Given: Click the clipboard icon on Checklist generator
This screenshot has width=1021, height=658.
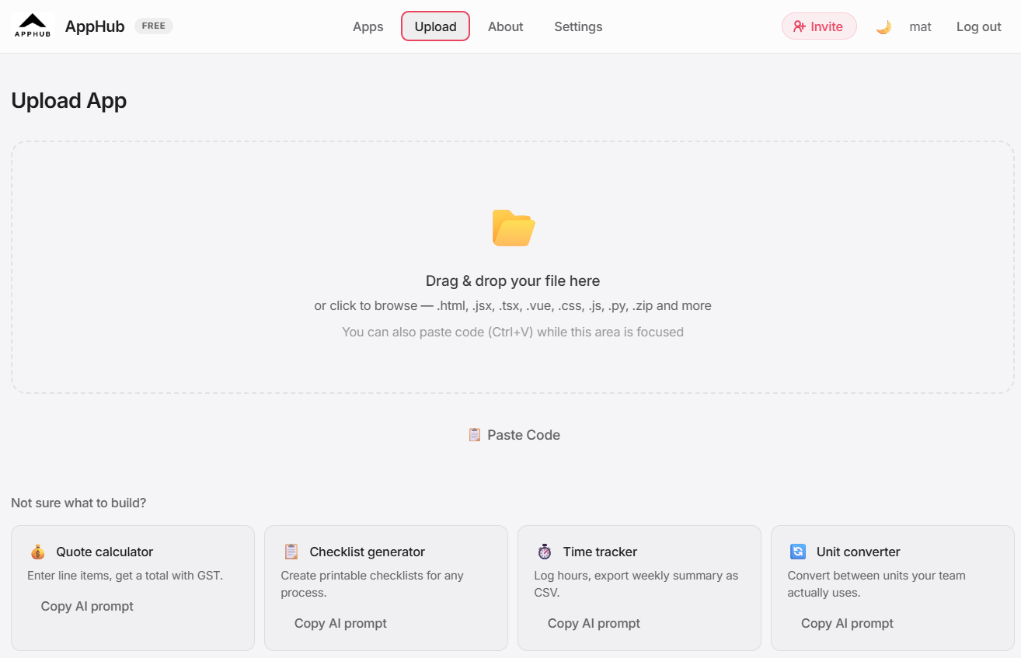Looking at the screenshot, I should point(291,552).
